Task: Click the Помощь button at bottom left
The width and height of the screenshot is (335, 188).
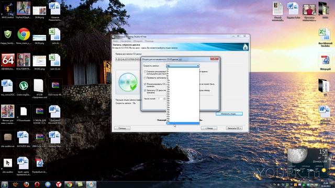Action: (122, 128)
